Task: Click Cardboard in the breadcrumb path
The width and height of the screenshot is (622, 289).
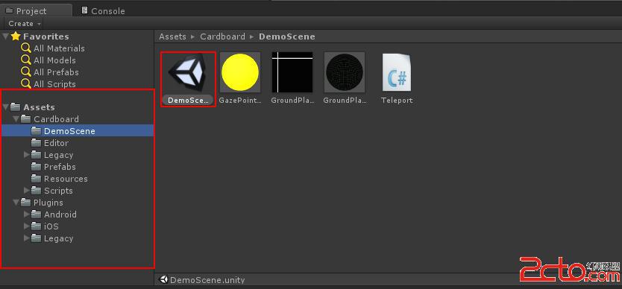Action: pos(222,36)
